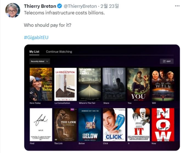Select the Share movie poster

(x=114, y=84)
